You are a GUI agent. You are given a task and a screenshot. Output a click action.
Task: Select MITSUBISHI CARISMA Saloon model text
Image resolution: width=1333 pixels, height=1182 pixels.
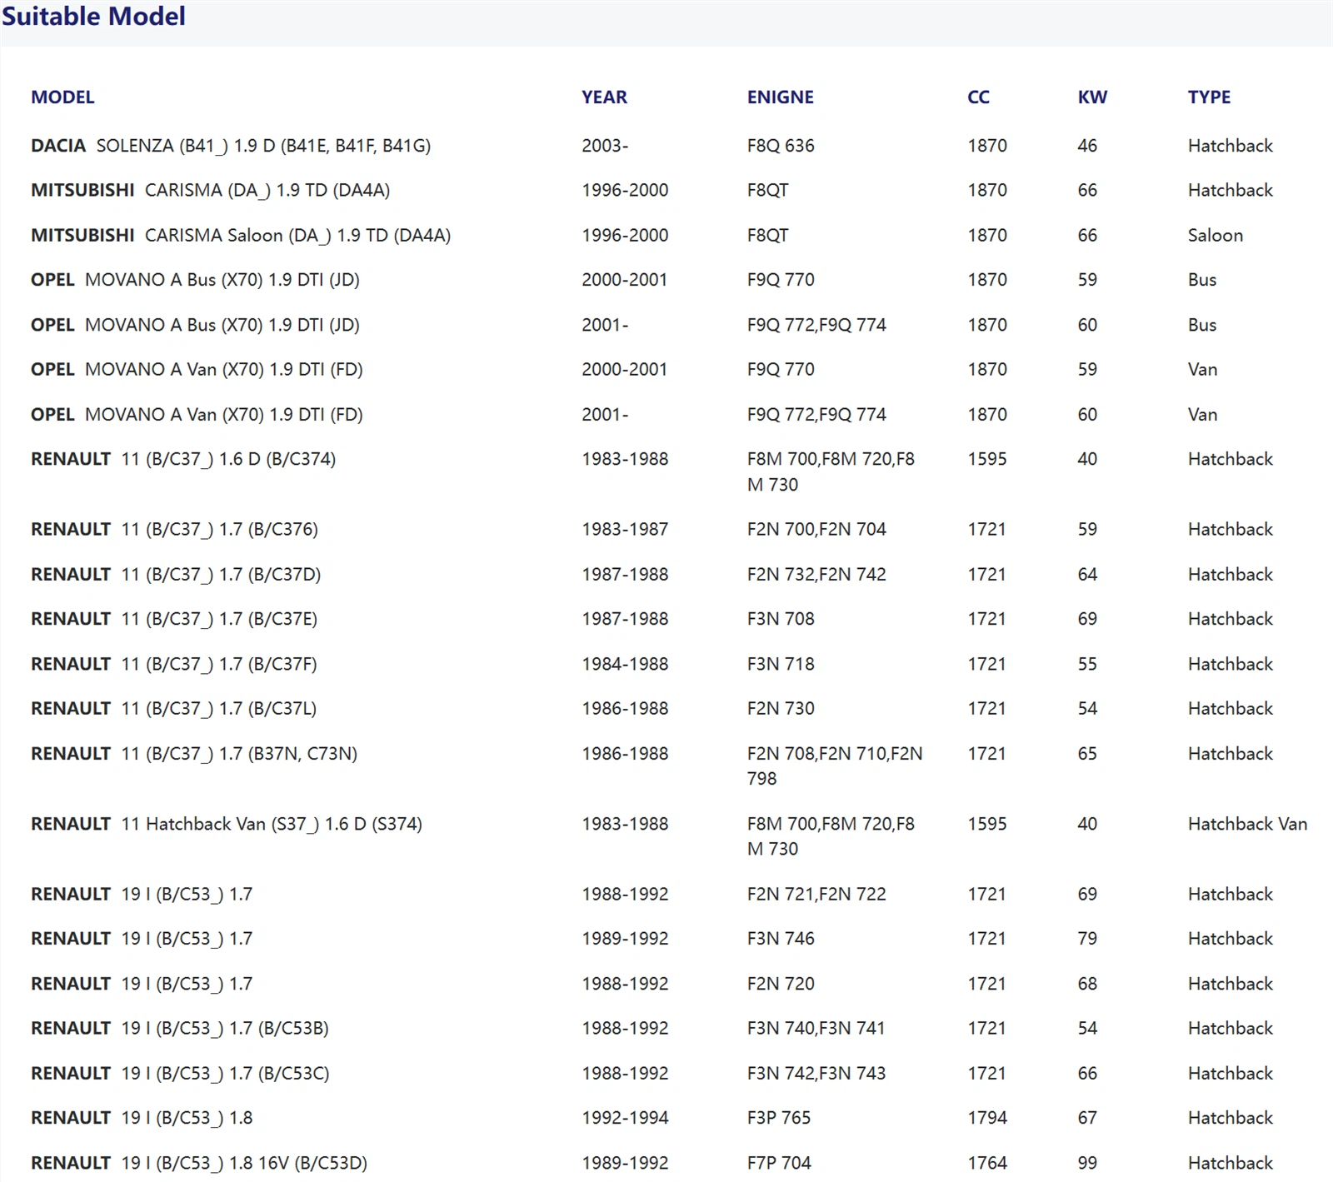241,235
